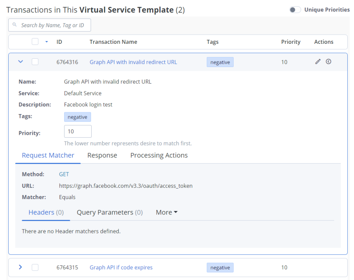Click the GET method link

[x=64, y=174]
